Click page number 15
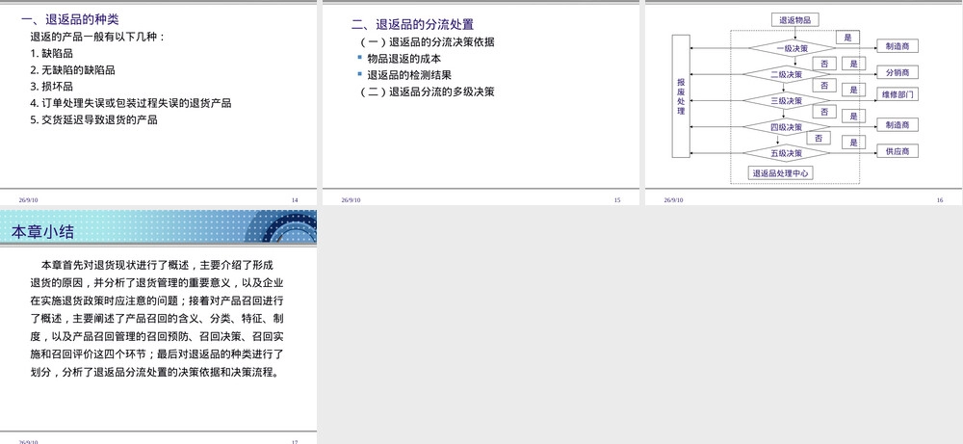This screenshot has height=444, width=963. point(617,200)
